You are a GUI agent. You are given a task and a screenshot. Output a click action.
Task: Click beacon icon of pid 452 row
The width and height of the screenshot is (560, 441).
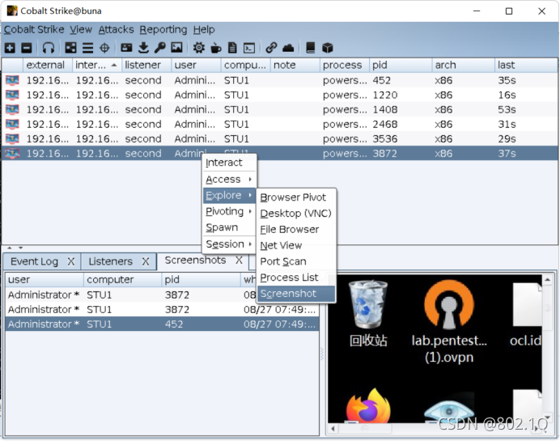pos(12,80)
